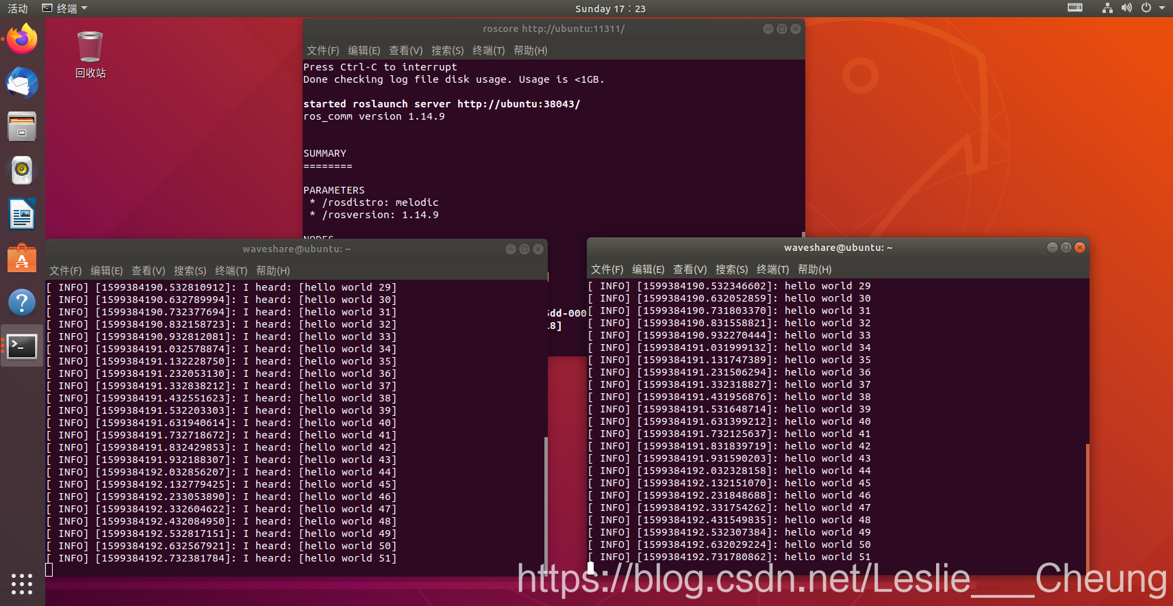Viewport: 1173px width, 606px height.
Task: Open 终端(T) menu in roscore window
Action: point(488,51)
